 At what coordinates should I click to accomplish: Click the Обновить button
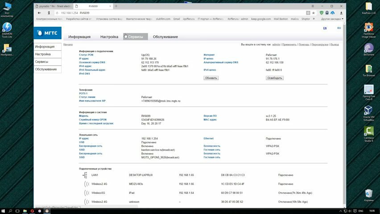(x=211, y=78)
